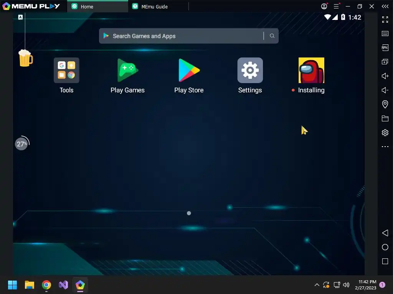393x294 pixels.
Task: Open the shared folder tool
Action: [385, 118]
